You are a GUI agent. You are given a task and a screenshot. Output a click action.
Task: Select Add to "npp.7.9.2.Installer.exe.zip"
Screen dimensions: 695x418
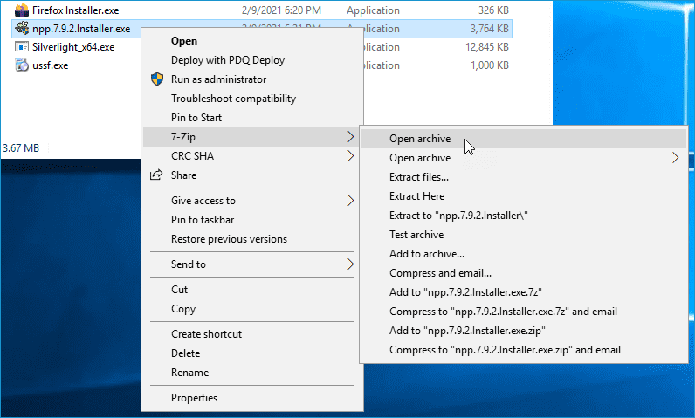pyautogui.click(x=467, y=331)
